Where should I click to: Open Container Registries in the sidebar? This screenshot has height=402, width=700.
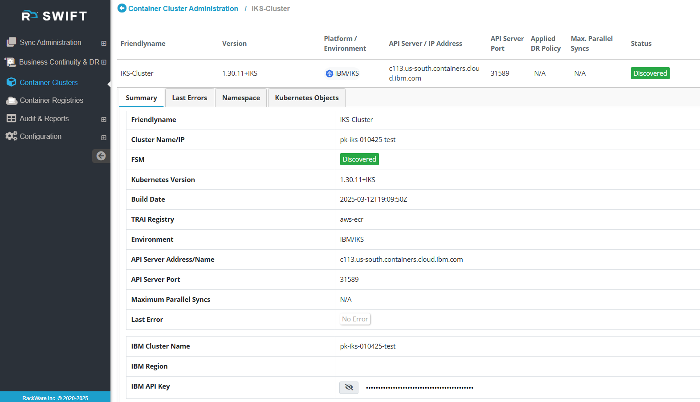point(52,101)
